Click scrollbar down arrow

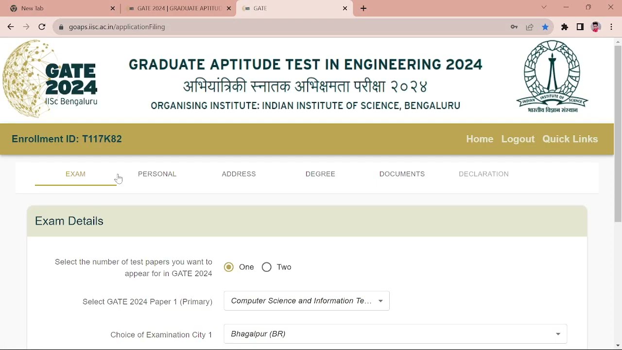[618, 346]
